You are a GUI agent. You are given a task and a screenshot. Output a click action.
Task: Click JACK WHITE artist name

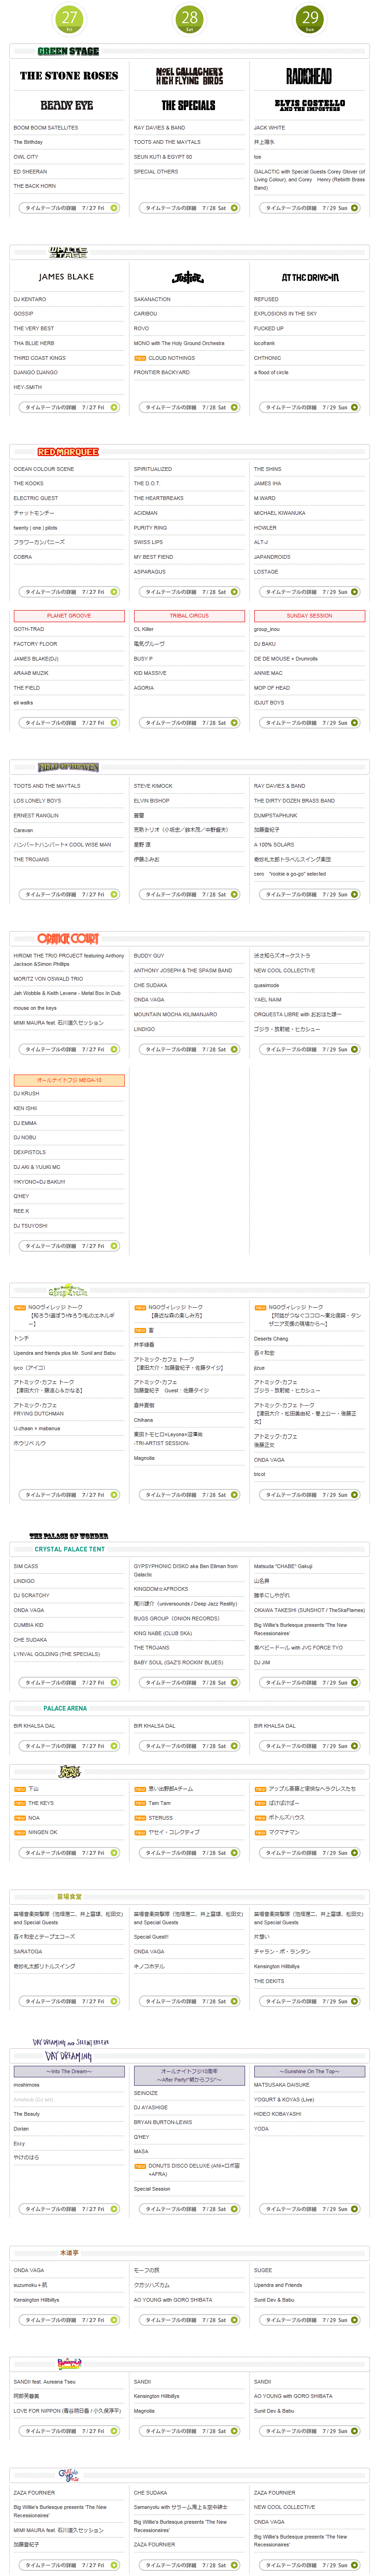(269, 128)
